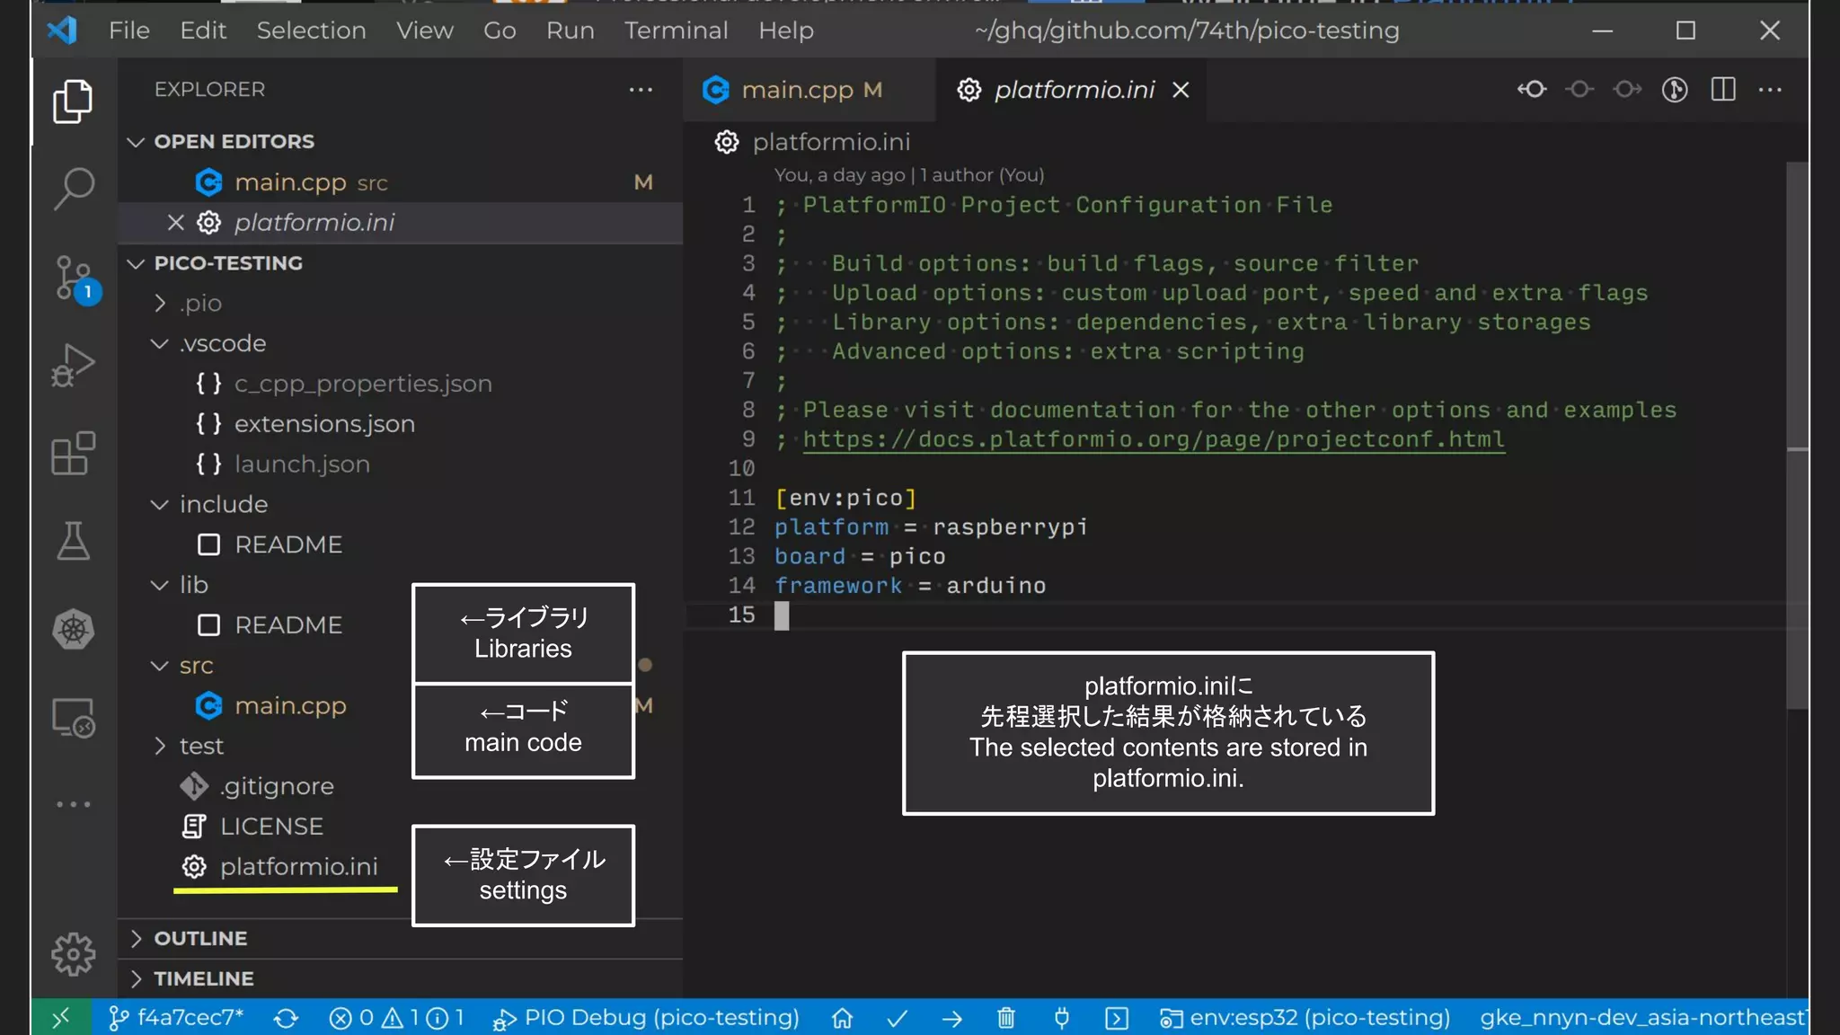Open Manage gear at activity bar bottom
1840x1035 pixels.
point(73,953)
